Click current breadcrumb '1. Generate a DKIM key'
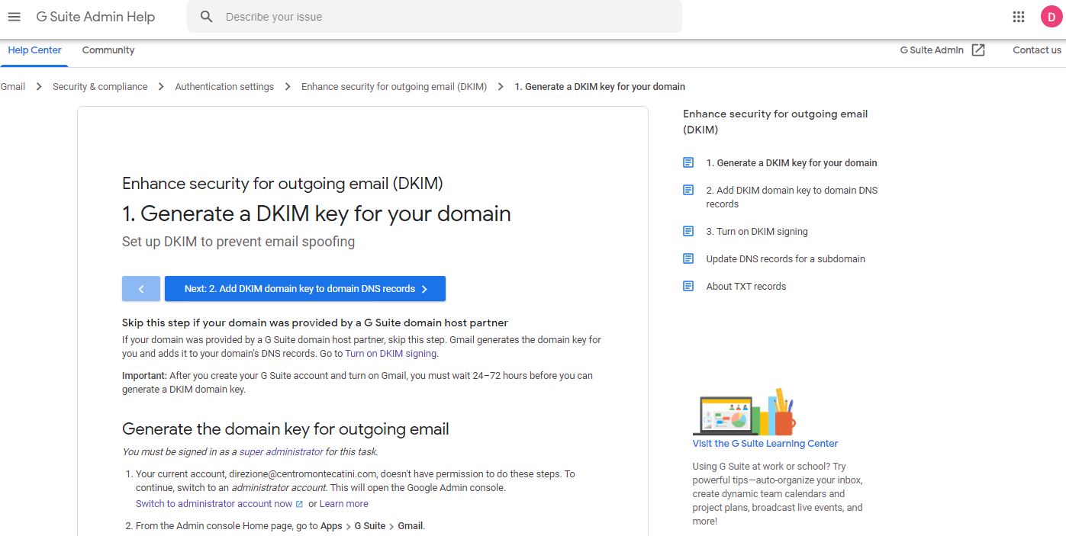The height and width of the screenshot is (536, 1066). pos(600,87)
